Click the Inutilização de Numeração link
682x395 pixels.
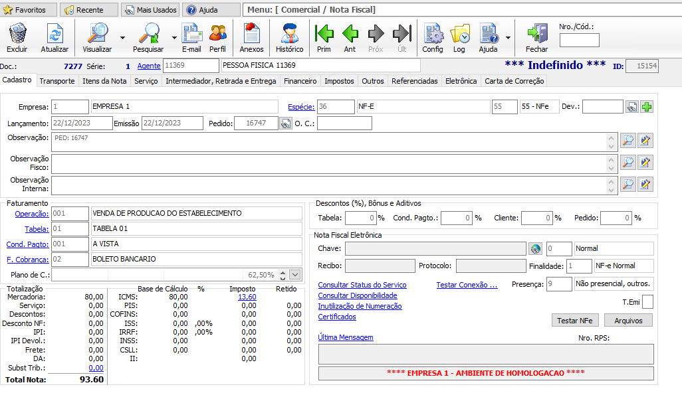click(360, 306)
